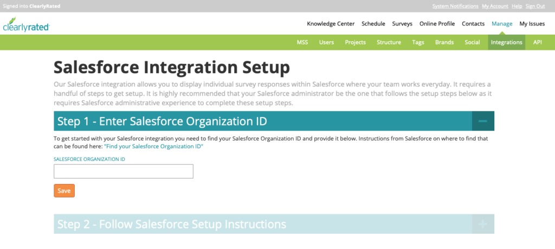Switch to the MSS sub-tab

(302, 42)
